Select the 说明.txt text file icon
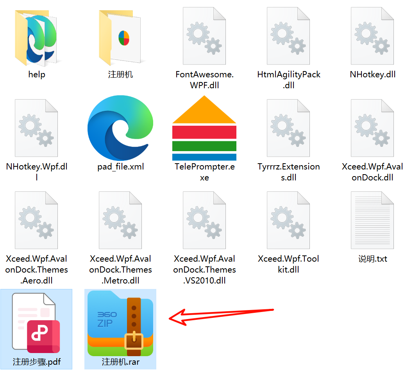This screenshot has height=387, width=413. click(x=372, y=220)
